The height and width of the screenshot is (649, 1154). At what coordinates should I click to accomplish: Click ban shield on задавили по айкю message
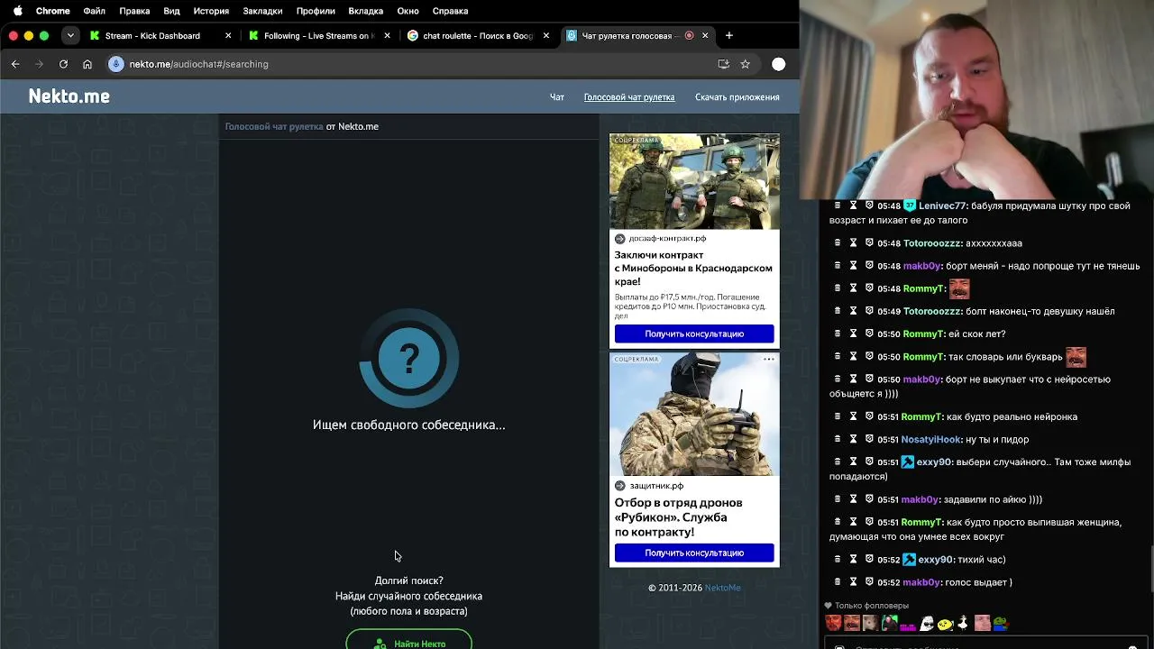pos(869,498)
